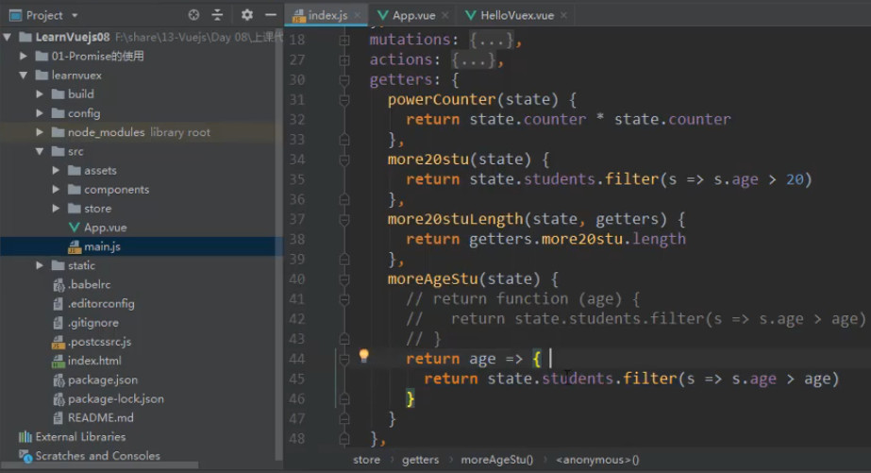Viewport: 871px width, 473px height.
Task: Expand the static folder
Action: tap(40, 265)
